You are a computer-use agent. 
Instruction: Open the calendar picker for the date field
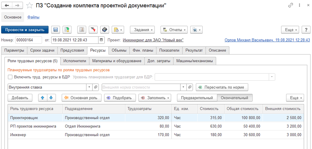coord(101,40)
